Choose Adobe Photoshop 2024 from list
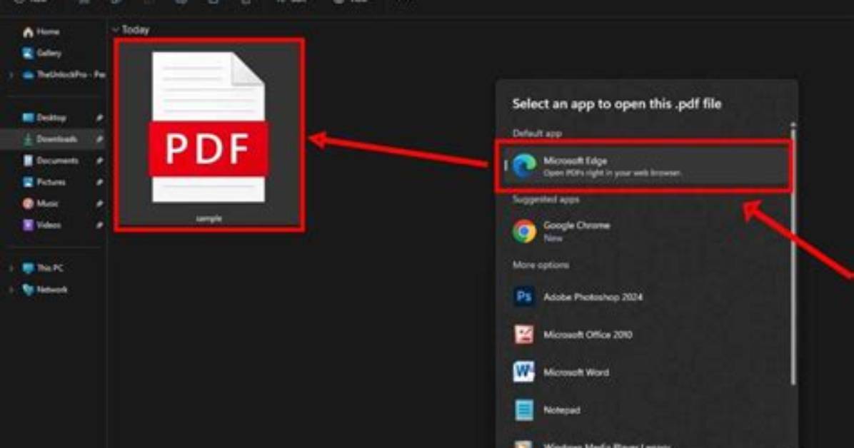854x448 pixels. point(645,297)
